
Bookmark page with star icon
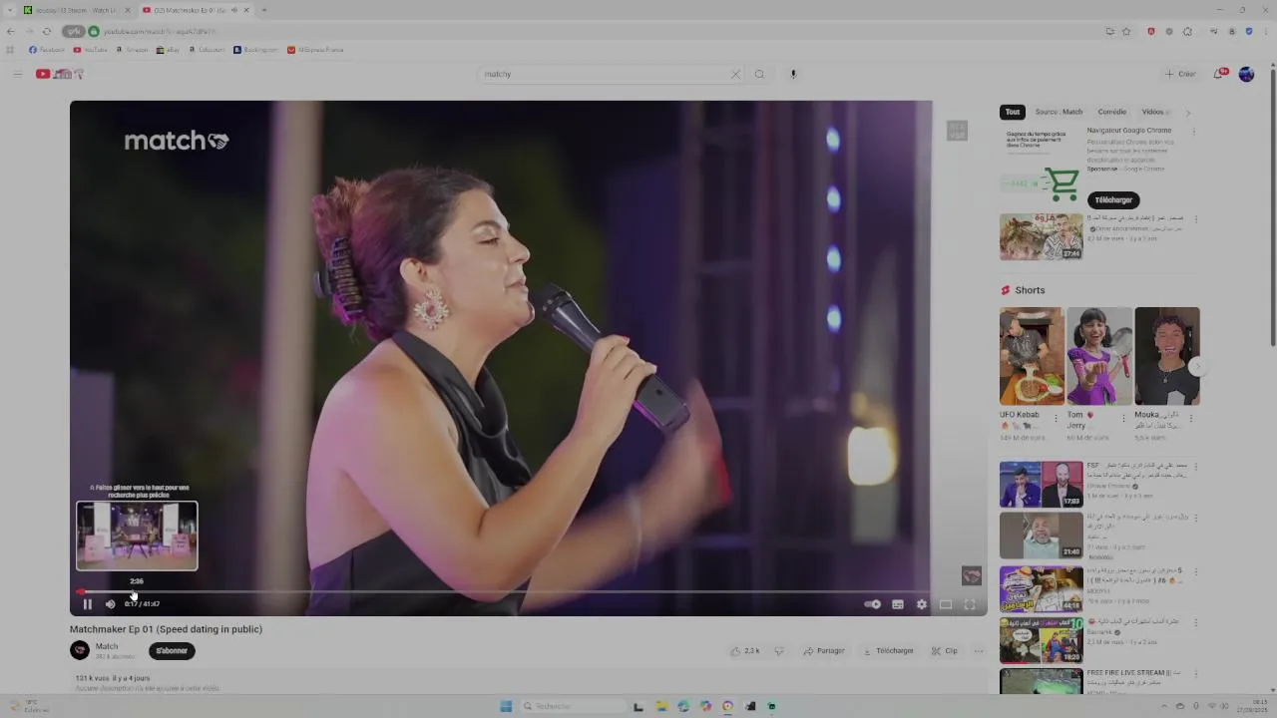click(x=1126, y=31)
